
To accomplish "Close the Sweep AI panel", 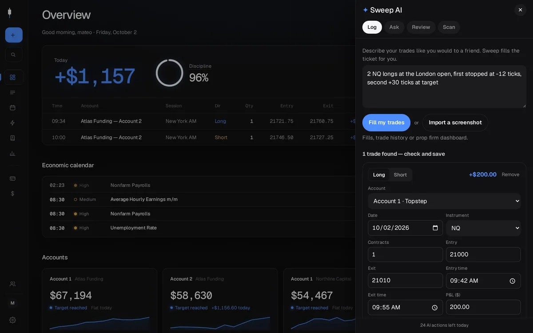I will click(x=520, y=10).
